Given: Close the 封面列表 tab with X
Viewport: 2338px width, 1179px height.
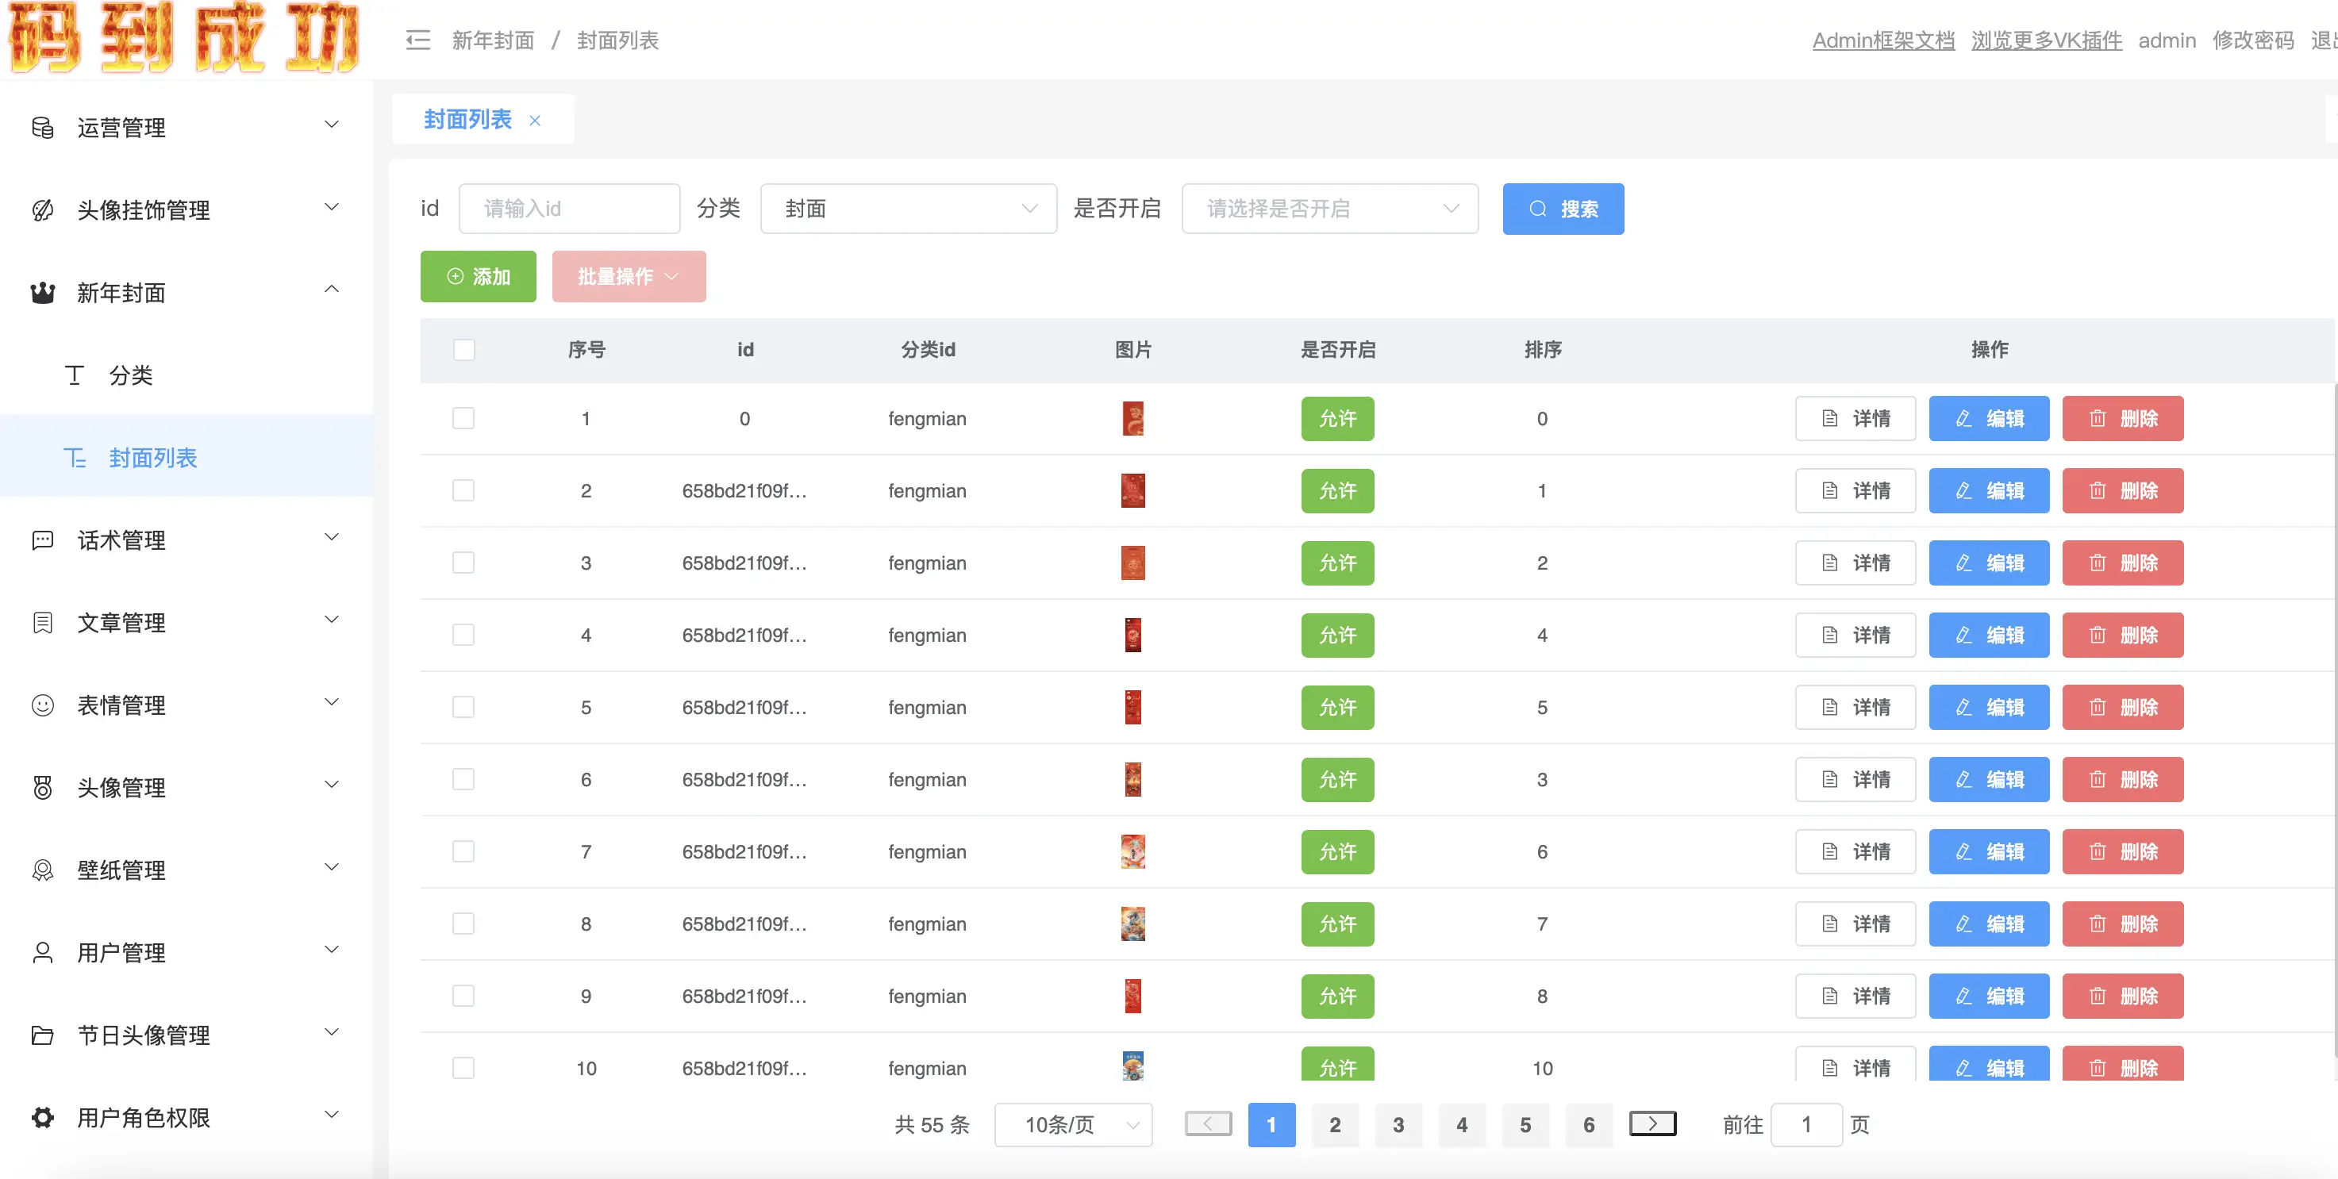Looking at the screenshot, I should 536,120.
